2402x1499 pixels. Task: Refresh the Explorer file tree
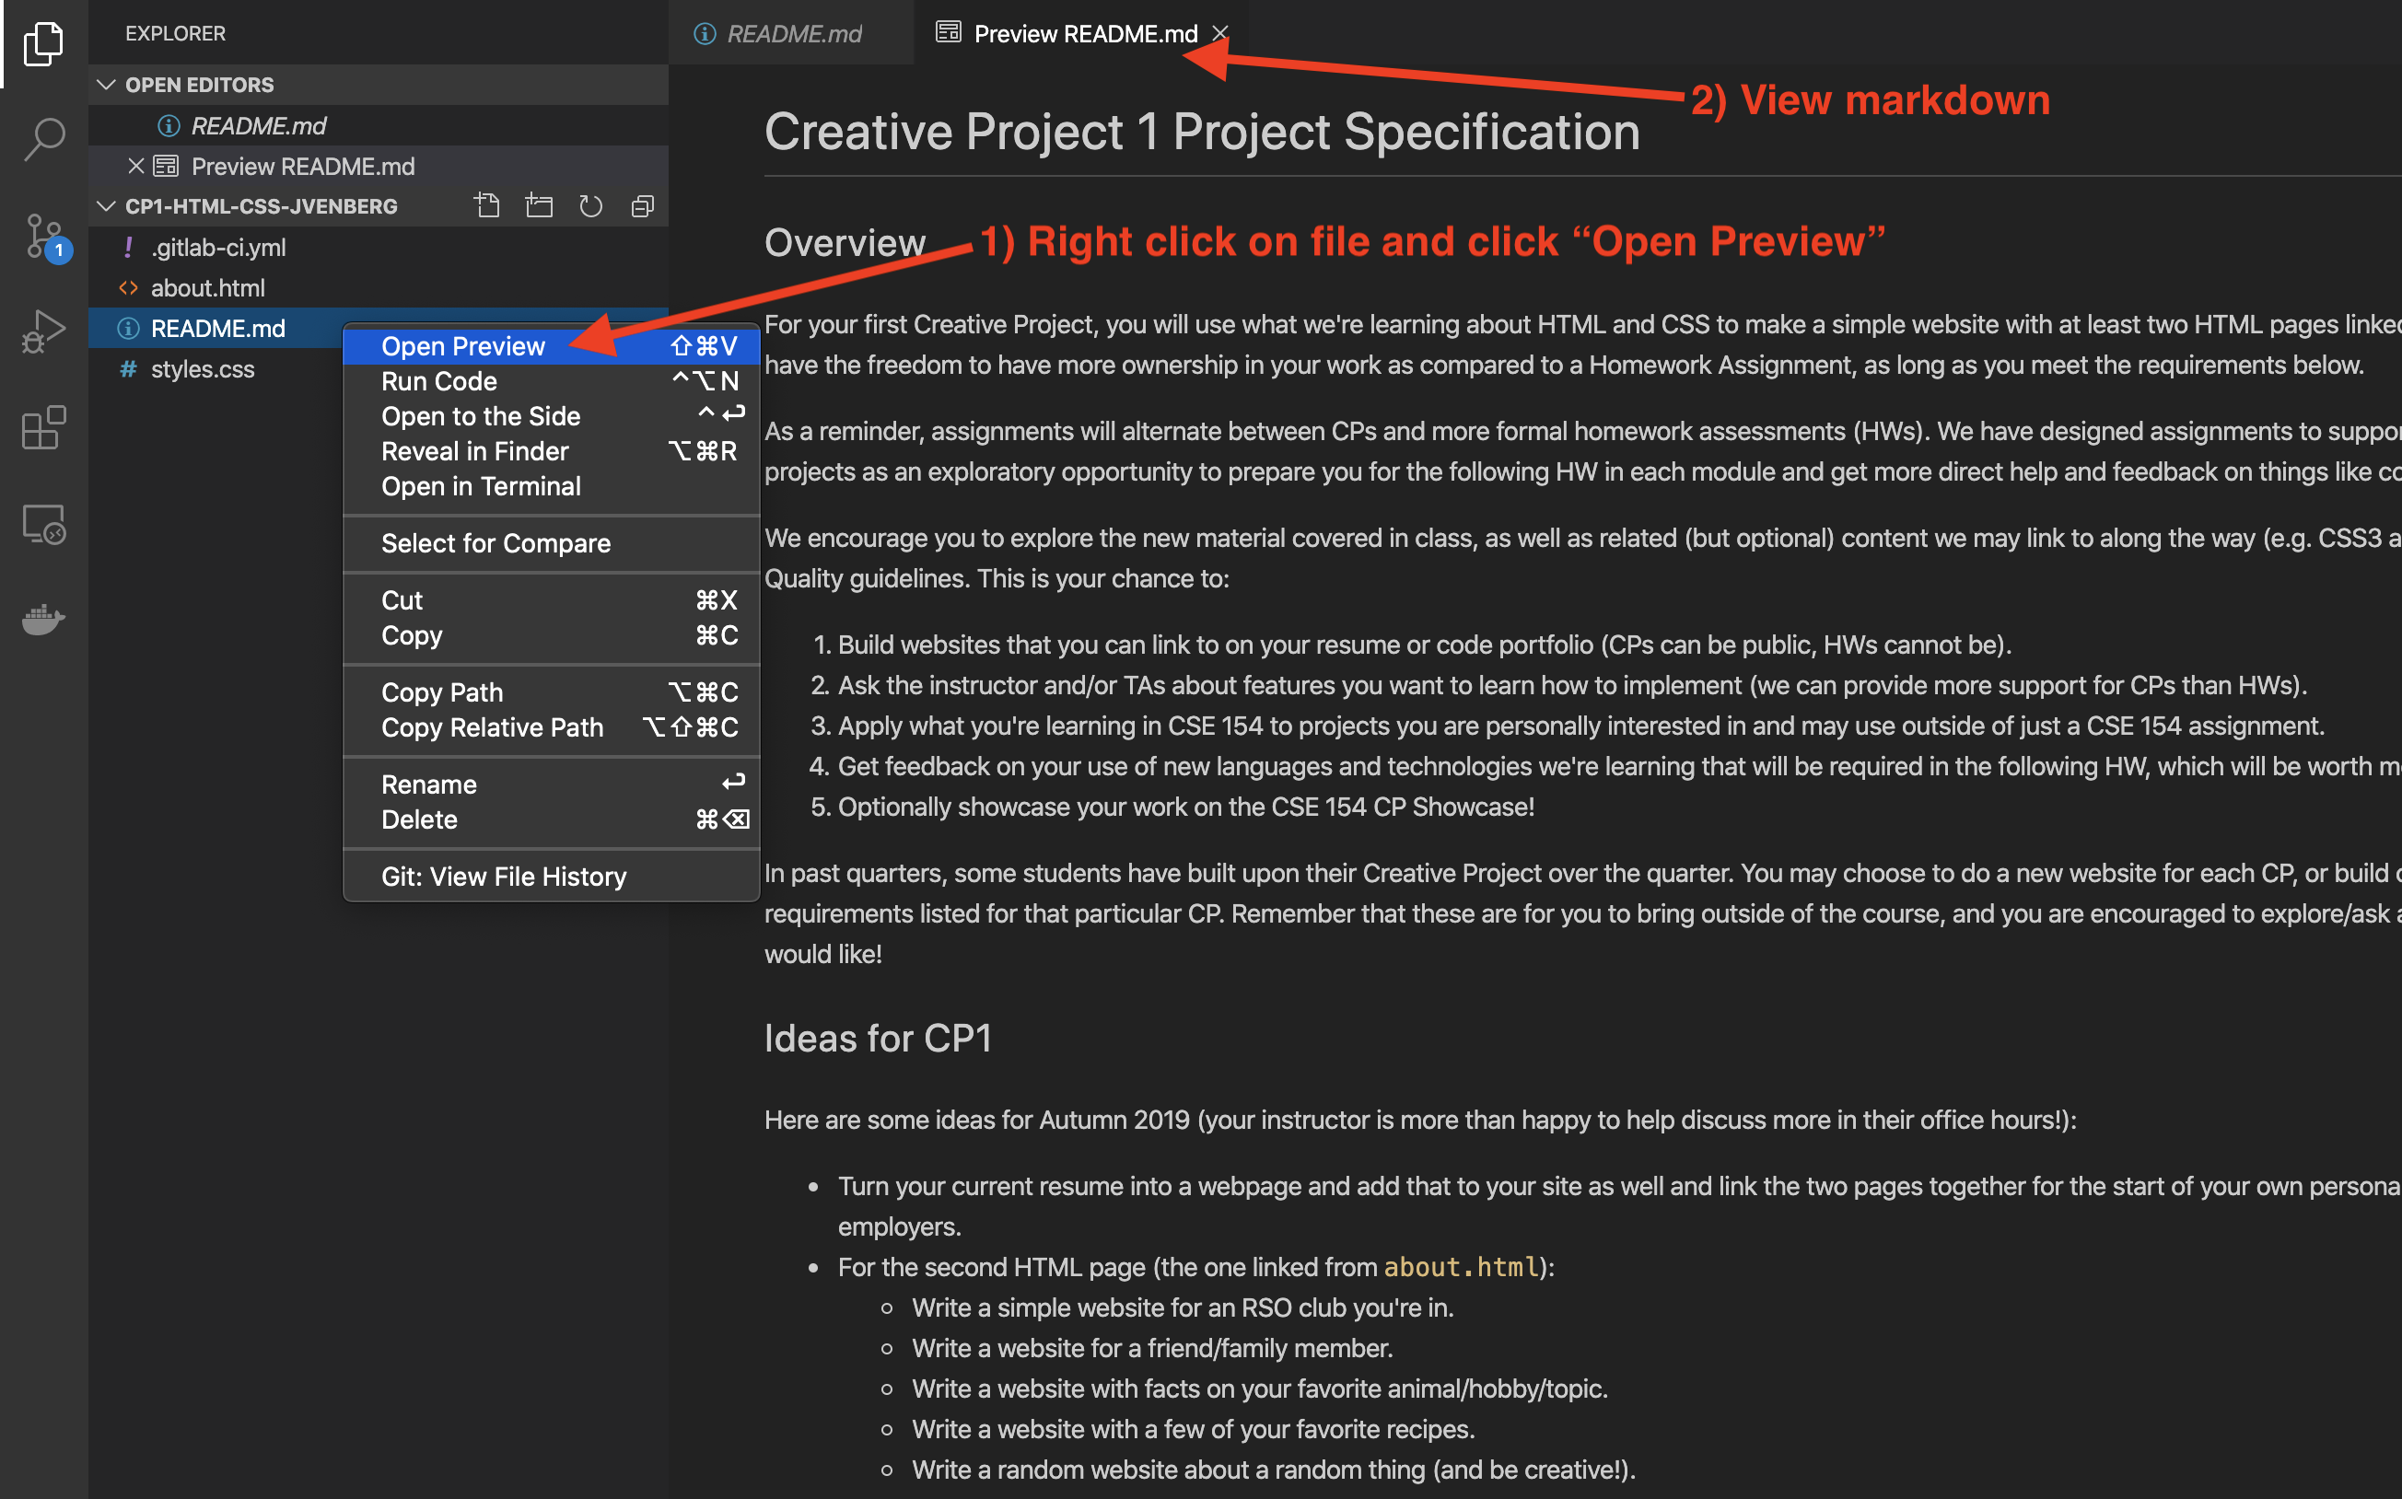pos(591,205)
